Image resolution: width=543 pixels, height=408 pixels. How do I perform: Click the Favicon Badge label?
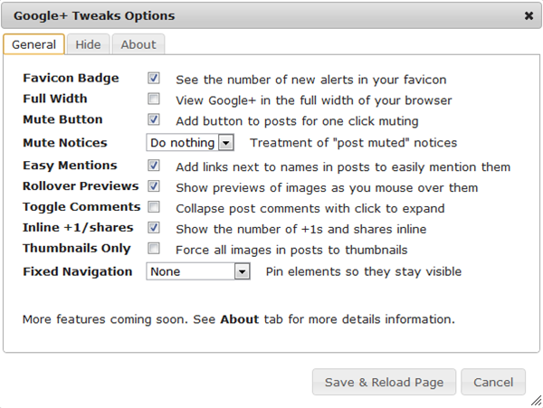[x=71, y=79]
